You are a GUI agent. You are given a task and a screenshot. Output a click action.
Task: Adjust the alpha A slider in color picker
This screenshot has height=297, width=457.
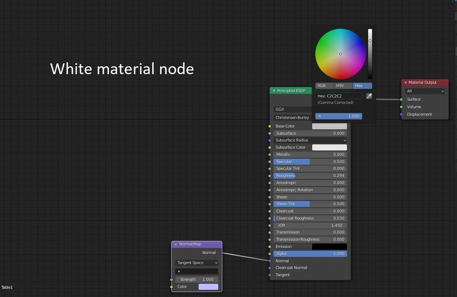[339, 116]
